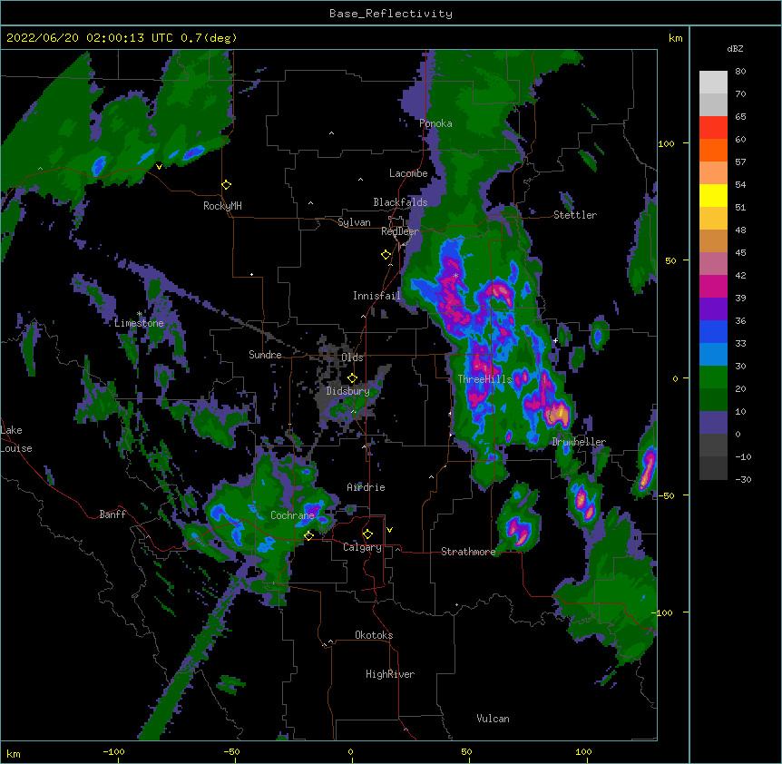
Task: Click the 0 km tick on bottom axis
Action: click(x=350, y=751)
